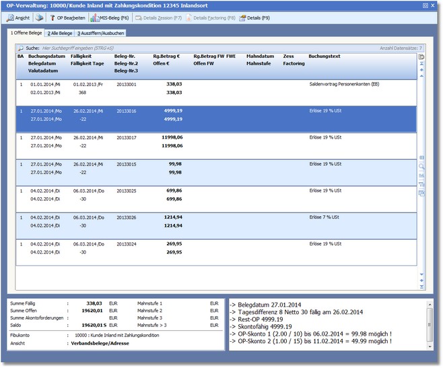Click the Ansicht toolbar button
443x368 pixels.
click(18, 17)
